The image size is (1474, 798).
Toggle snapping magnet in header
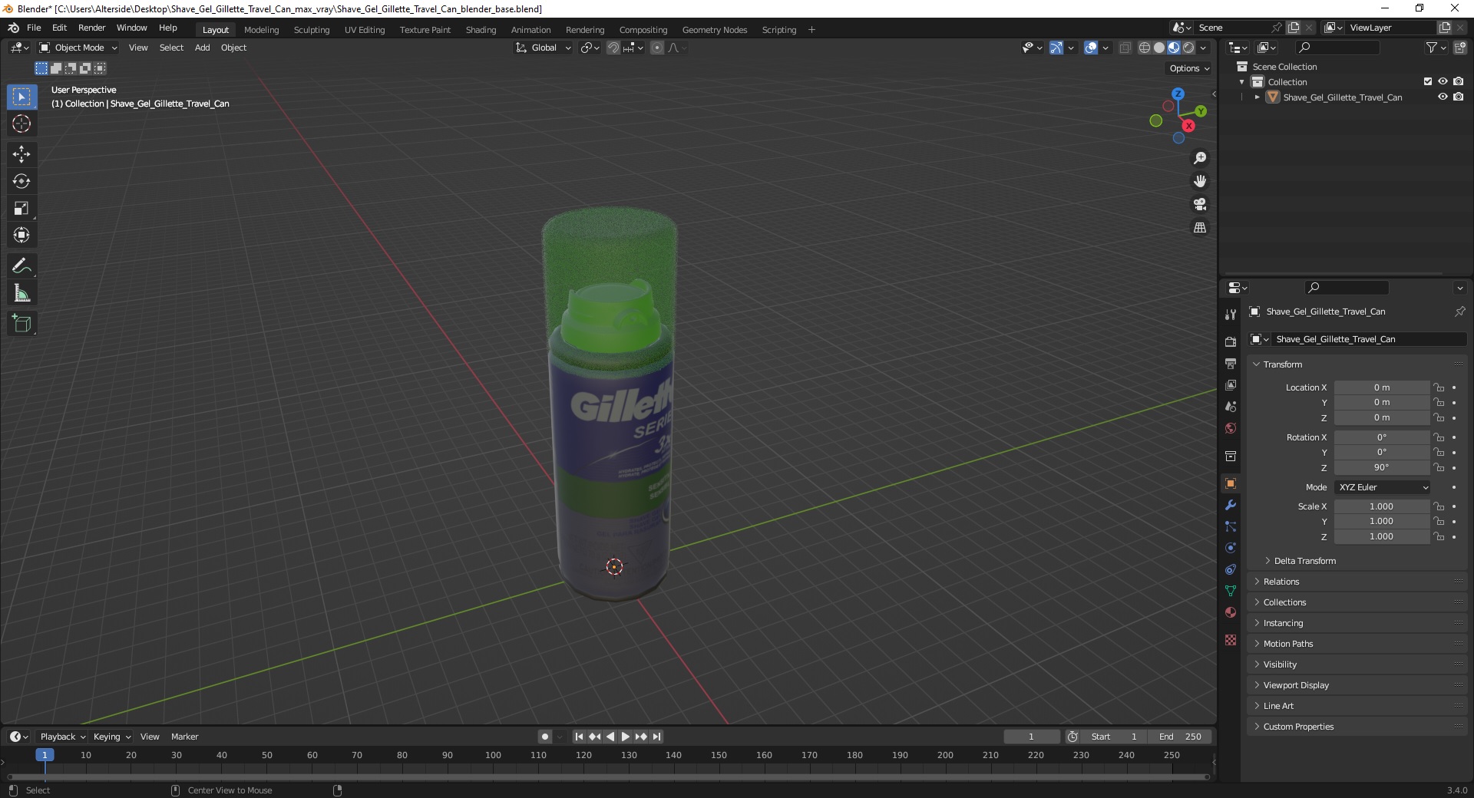(x=613, y=48)
